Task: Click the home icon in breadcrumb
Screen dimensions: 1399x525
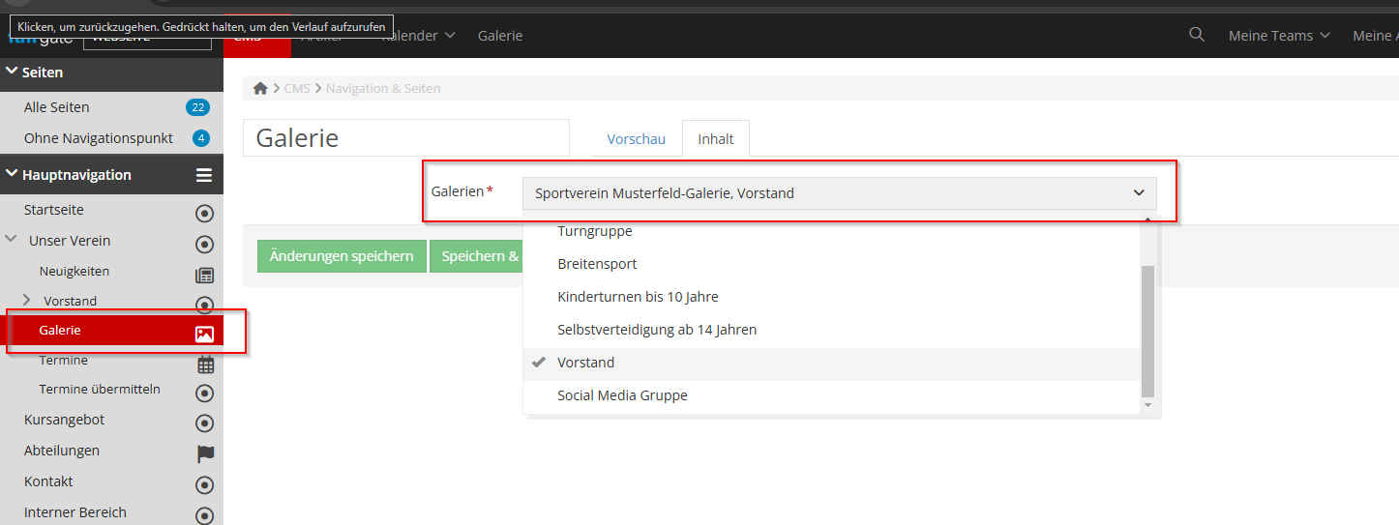Action: [x=260, y=88]
